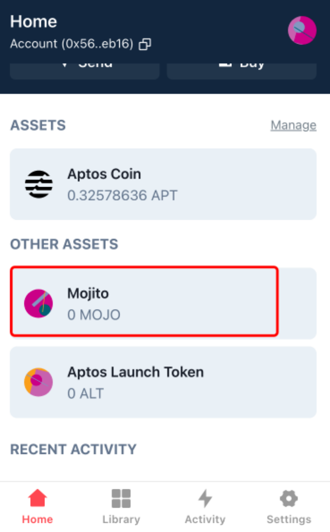Open the account avatar in the header
The width and height of the screenshot is (330, 532).
coord(302,30)
